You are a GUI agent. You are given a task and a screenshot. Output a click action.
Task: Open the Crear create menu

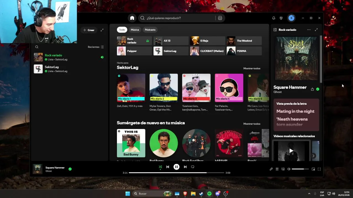click(89, 30)
